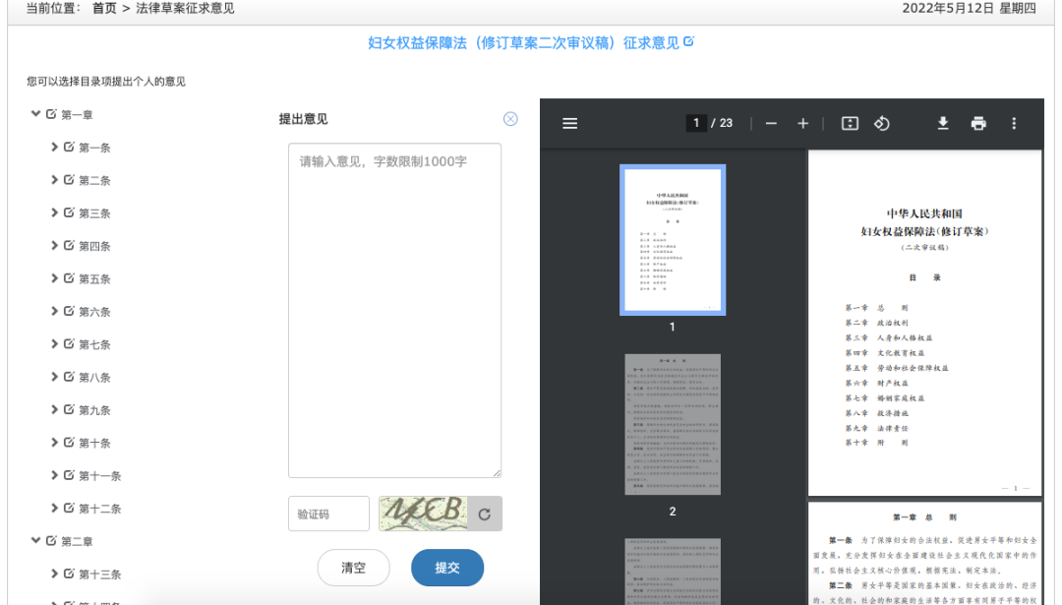Screen dimensions: 1062x605
Task: Open the 妇女权益保障法 title link
Action: click(x=523, y=42)
